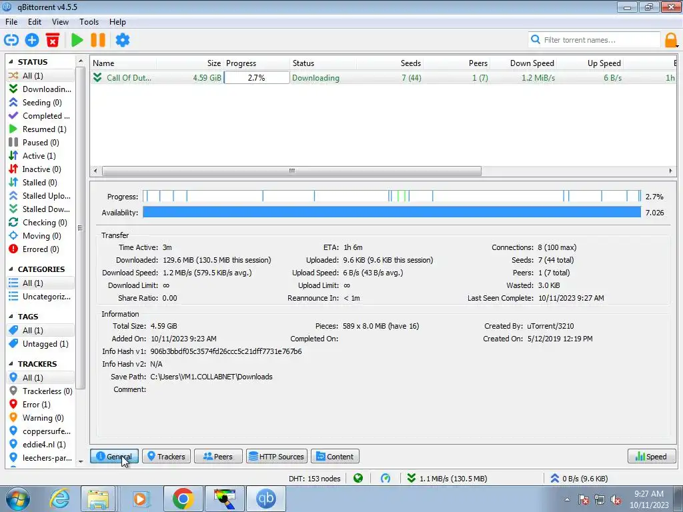683x512 pixels.
Task: Sort by the Size column header
Action: (x=190, y=63)
